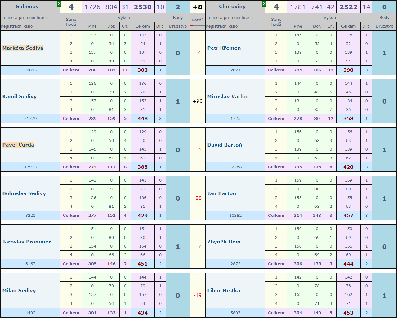
Task: Click the -7 difference value
Action: point(198,53)
